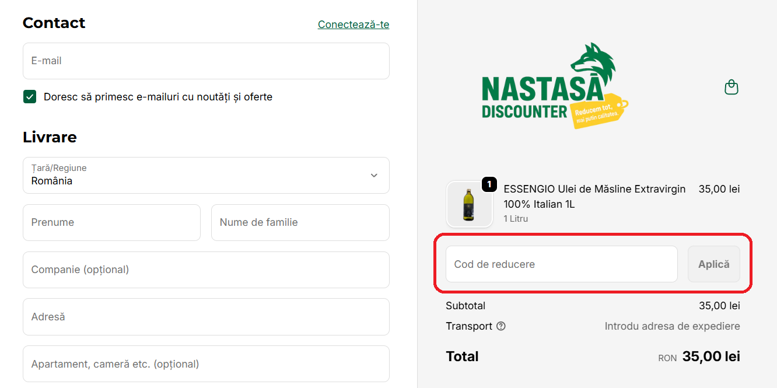
Task: Disable the newsletter e-mails checkbox
Action: pyautogui.click(x=30, y=96)
